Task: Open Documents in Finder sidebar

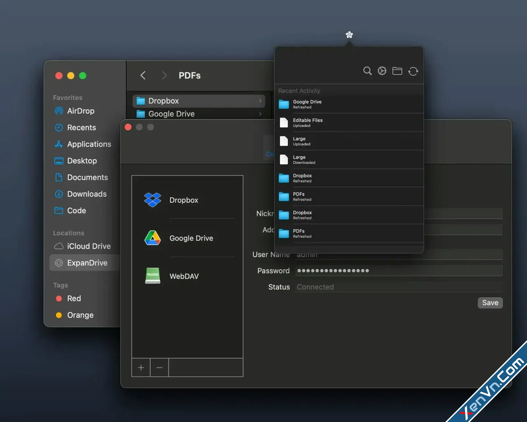Action: point(87,177)
